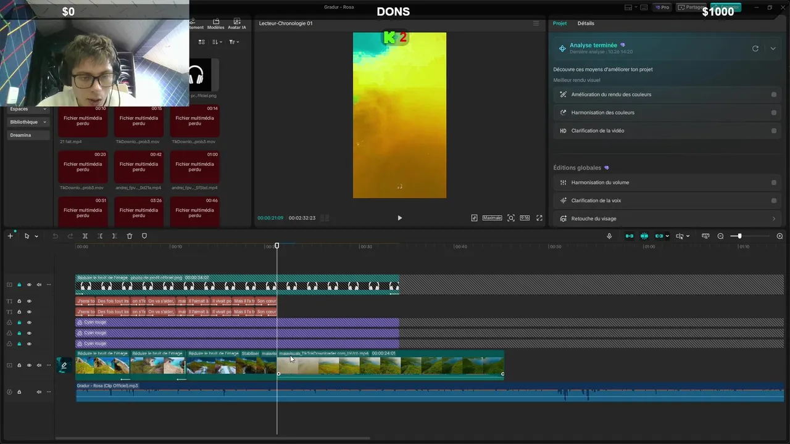
Task: Expand the Bibliothèque section
Action: point(28,122)
